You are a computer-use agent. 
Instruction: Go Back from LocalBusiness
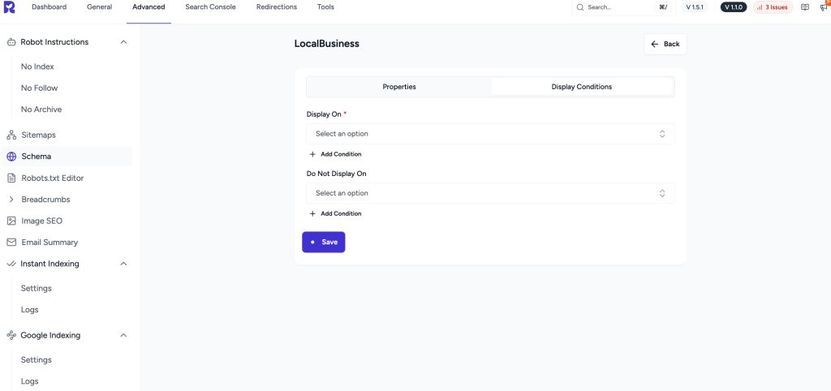pos(665,44)
